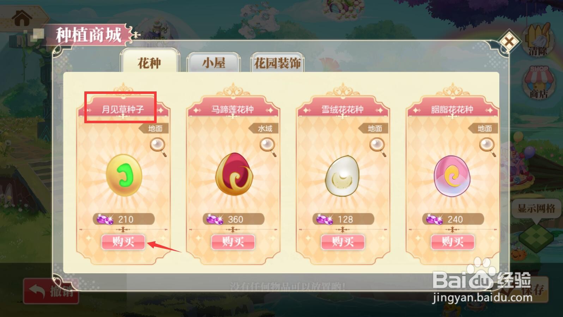Close the planting shop dialog
563x317 pixels.
pos(509,42)
